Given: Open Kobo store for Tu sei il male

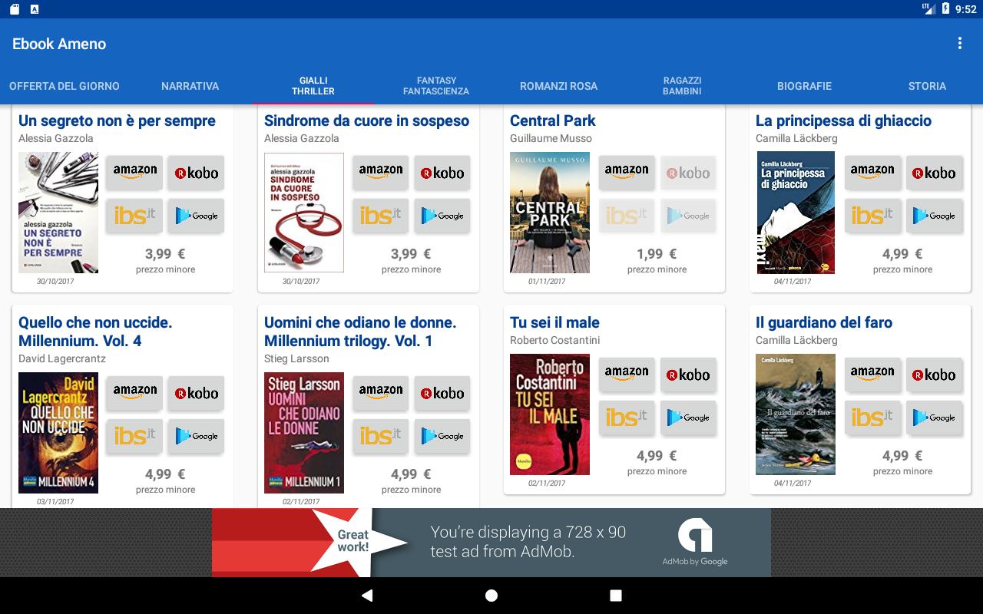Looking at the screenshot, I should coord(688,375).
